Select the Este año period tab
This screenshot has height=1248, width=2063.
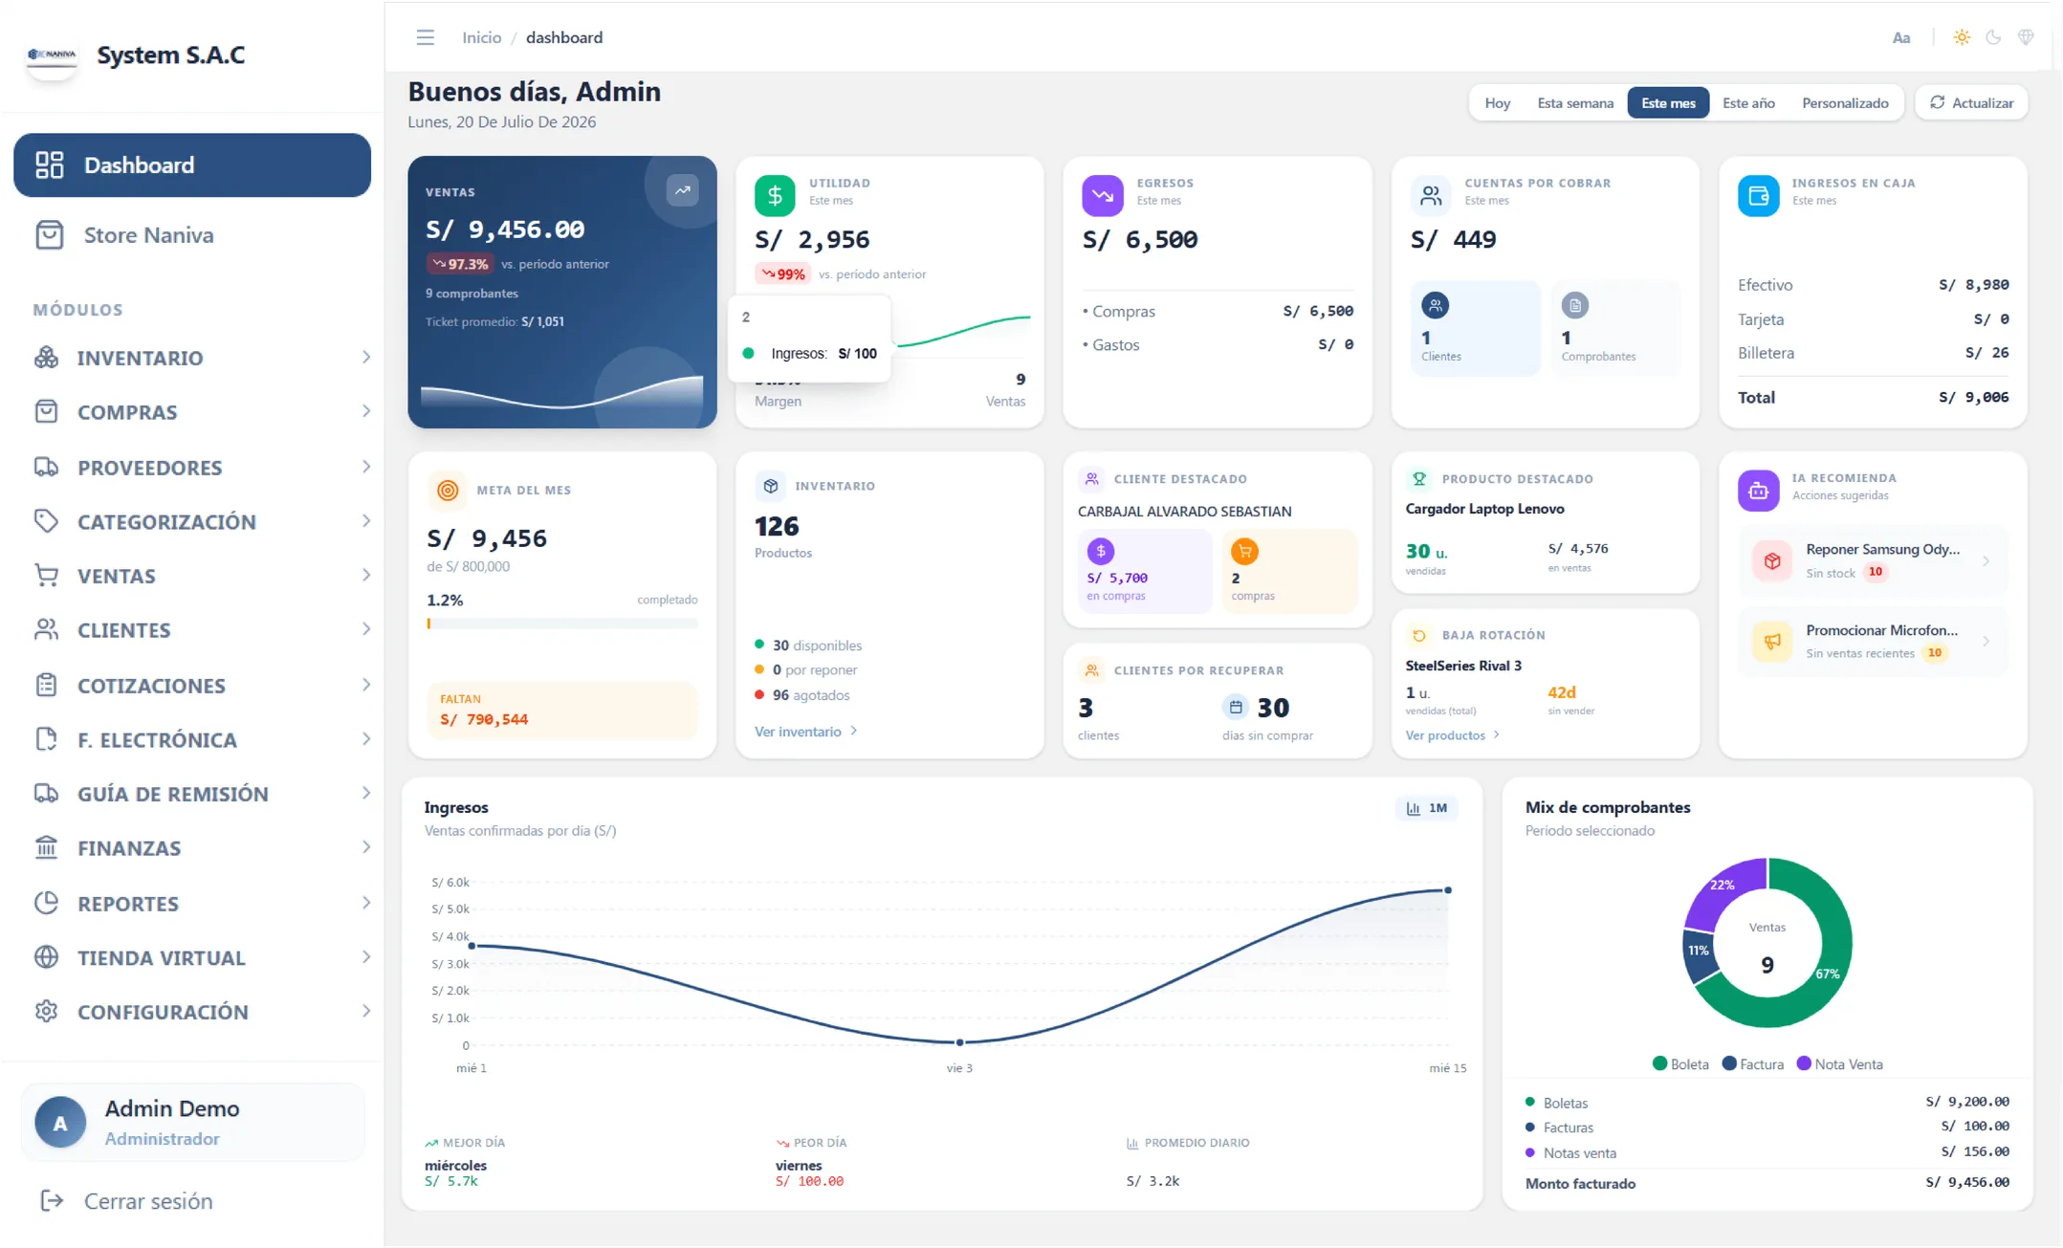pyautogui.click(x=1748, y=102)
